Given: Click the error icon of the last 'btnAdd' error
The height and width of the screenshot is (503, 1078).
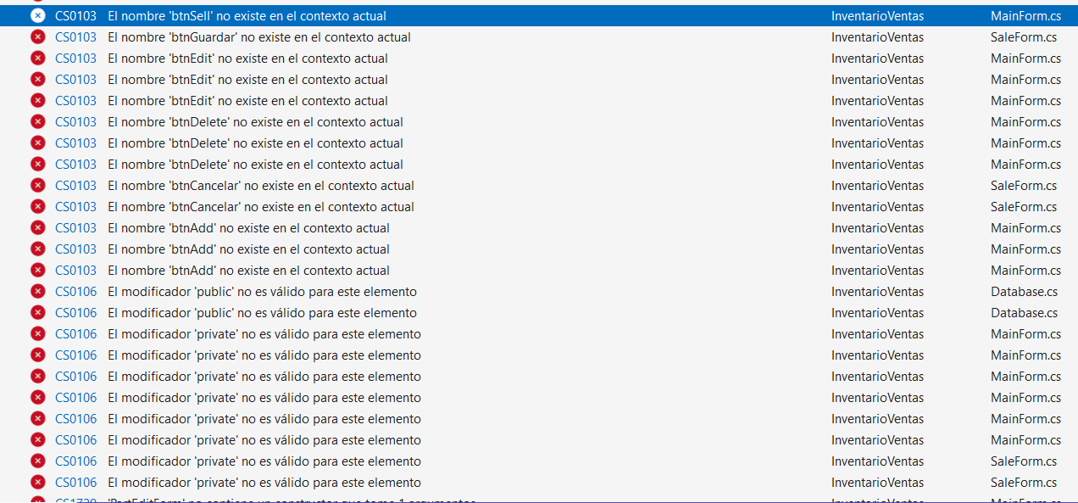Looking at the screenshot, I should 37,271.
